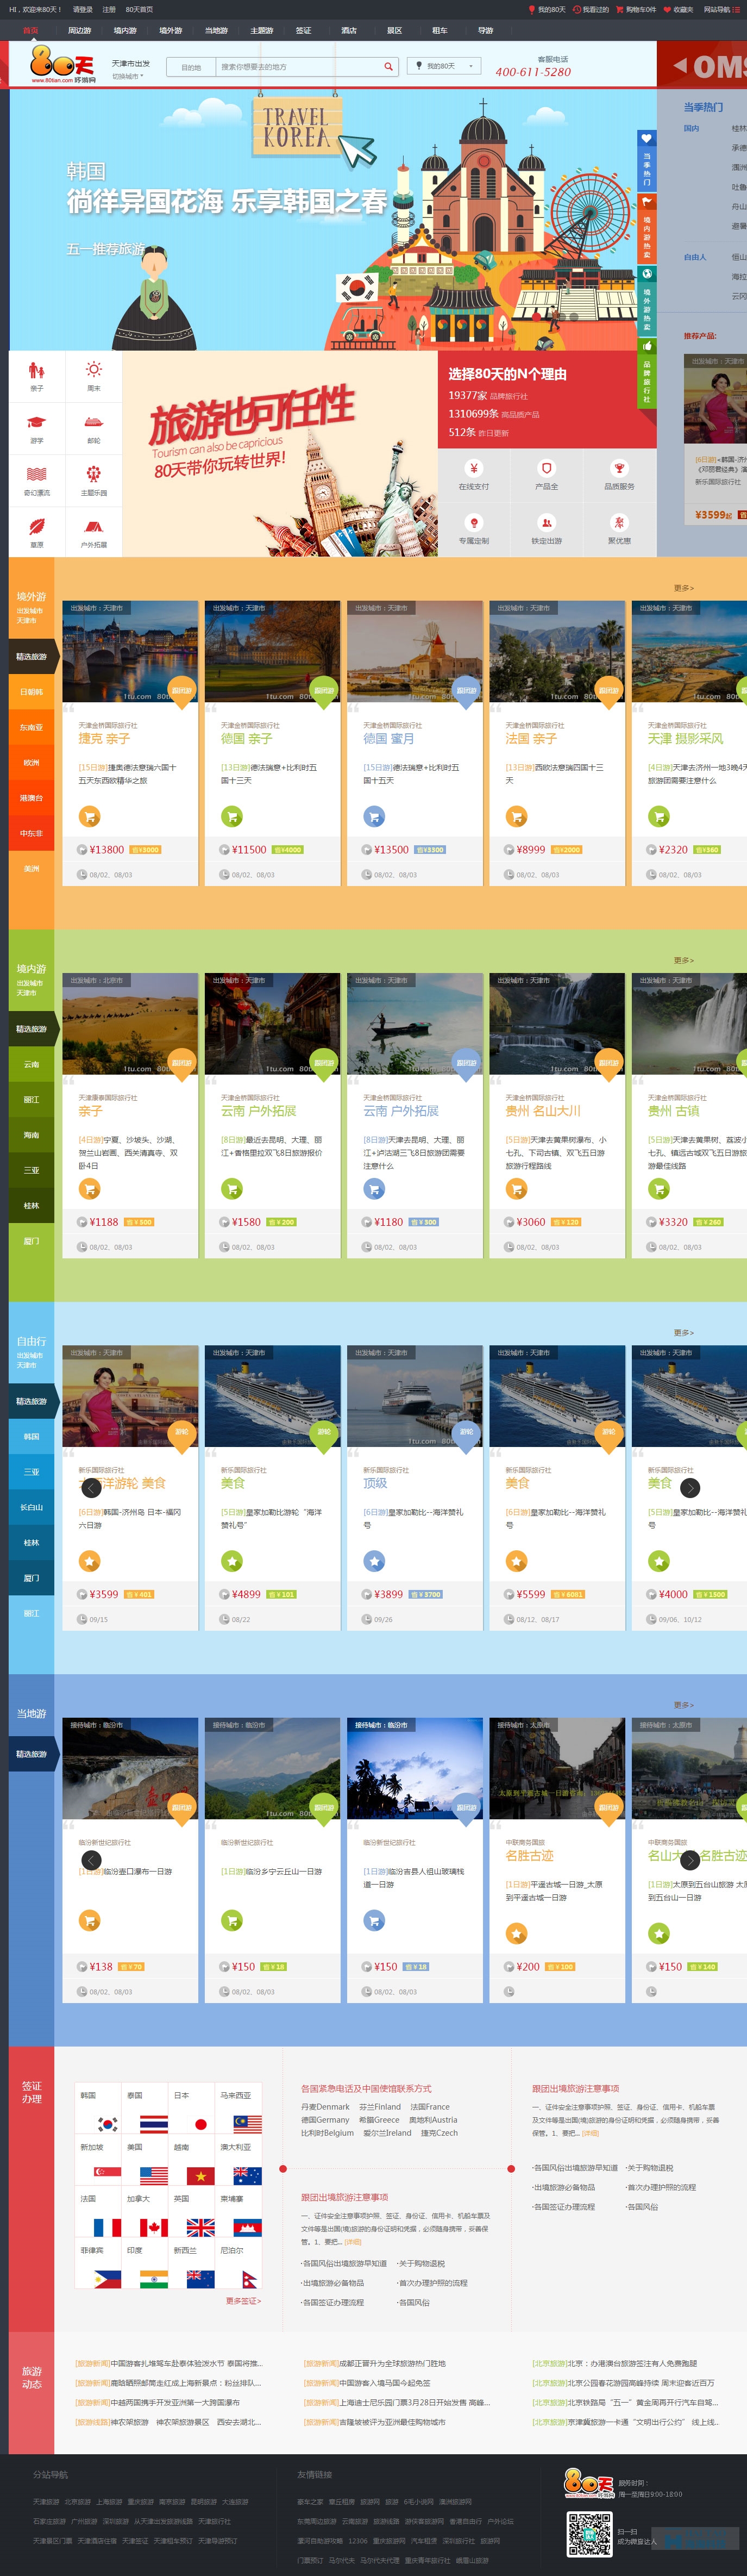The image size is (747, 2576).
Task: Click 更多> in the 境外游 section
Action: click(683, 588)
